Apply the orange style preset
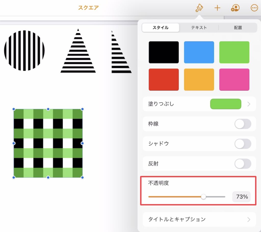The width and height of the screenshot is (261, 232). pos(199,79)
